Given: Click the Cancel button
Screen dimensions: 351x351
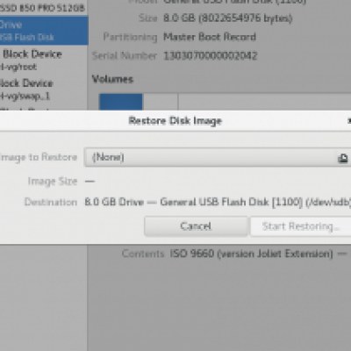Looking at the screenshot, I should tap(196, 226).
